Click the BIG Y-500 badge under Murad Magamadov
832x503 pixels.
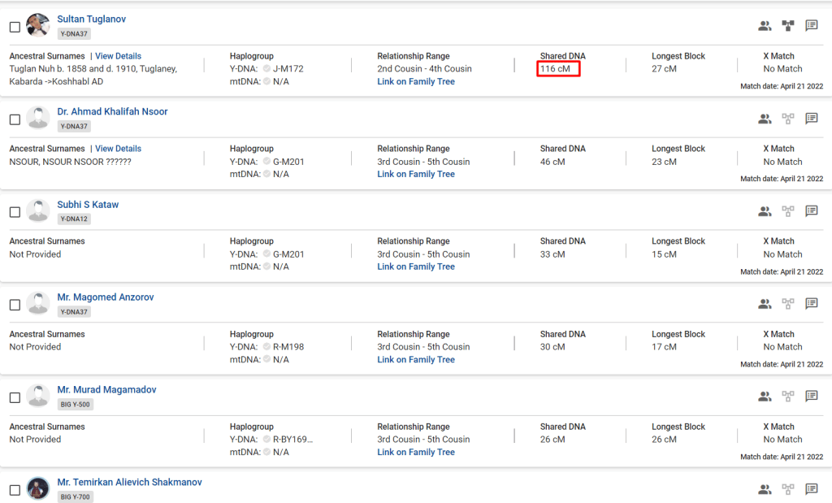tap(75, 405)
